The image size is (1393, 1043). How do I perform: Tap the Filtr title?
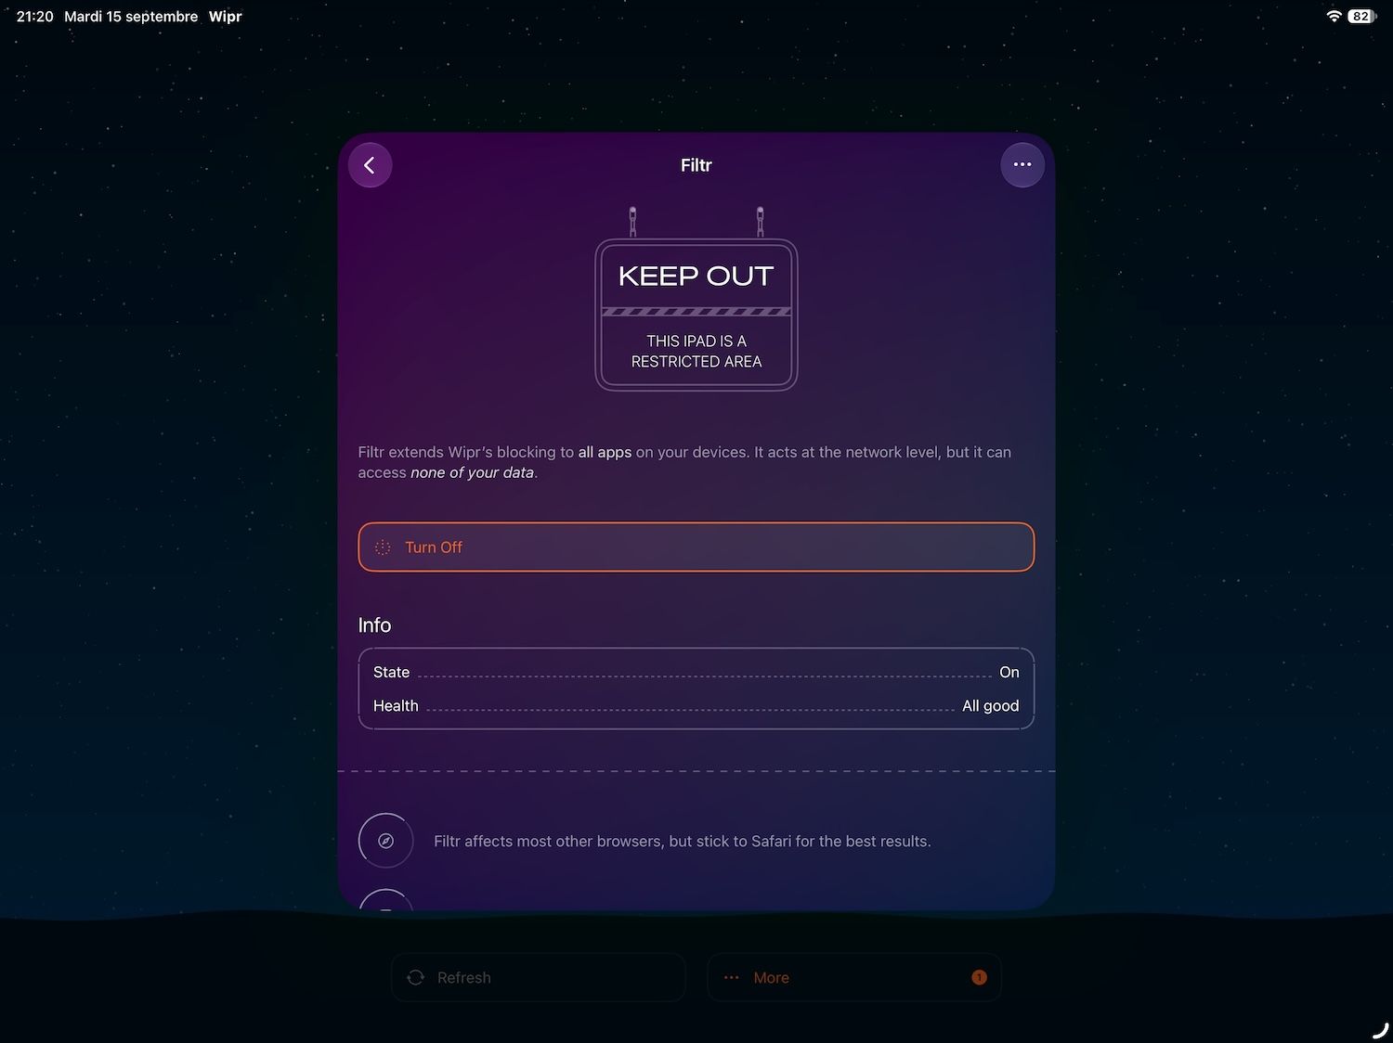click(x=696, y=165)
